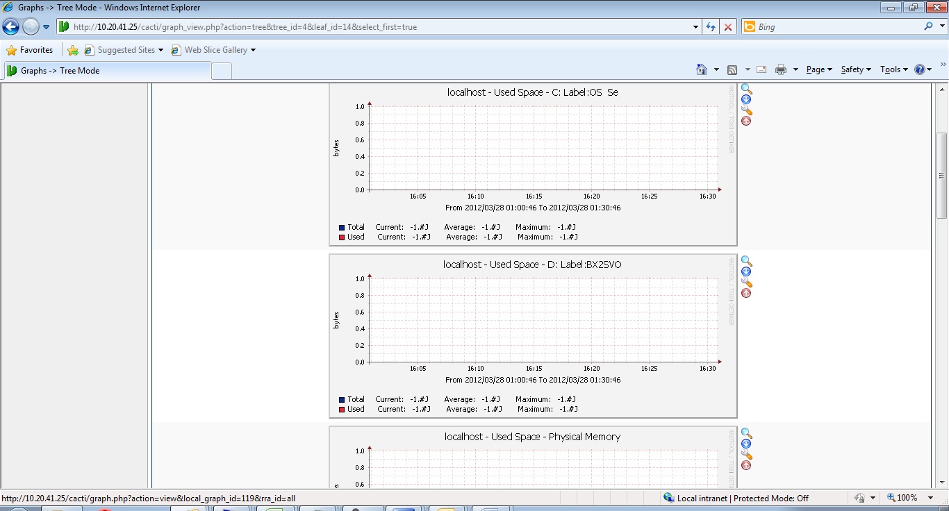Click the Physical Memory graph image
Screen dimensions: 949x511
click(x=533, y=457)
